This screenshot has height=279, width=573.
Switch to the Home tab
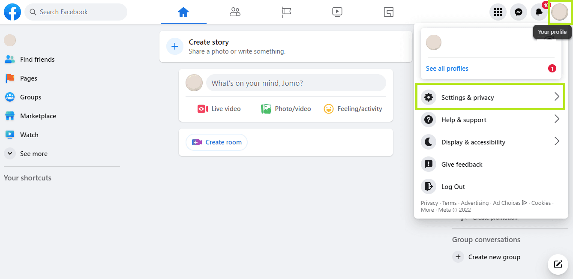183,12
